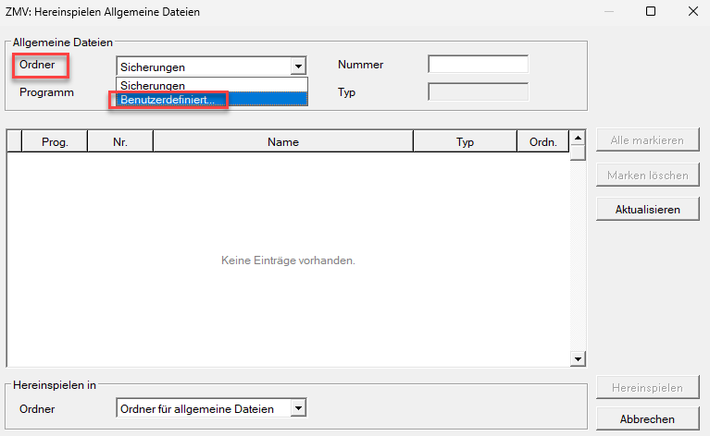Click the Hereinspielen button

[x=647, y=388]
